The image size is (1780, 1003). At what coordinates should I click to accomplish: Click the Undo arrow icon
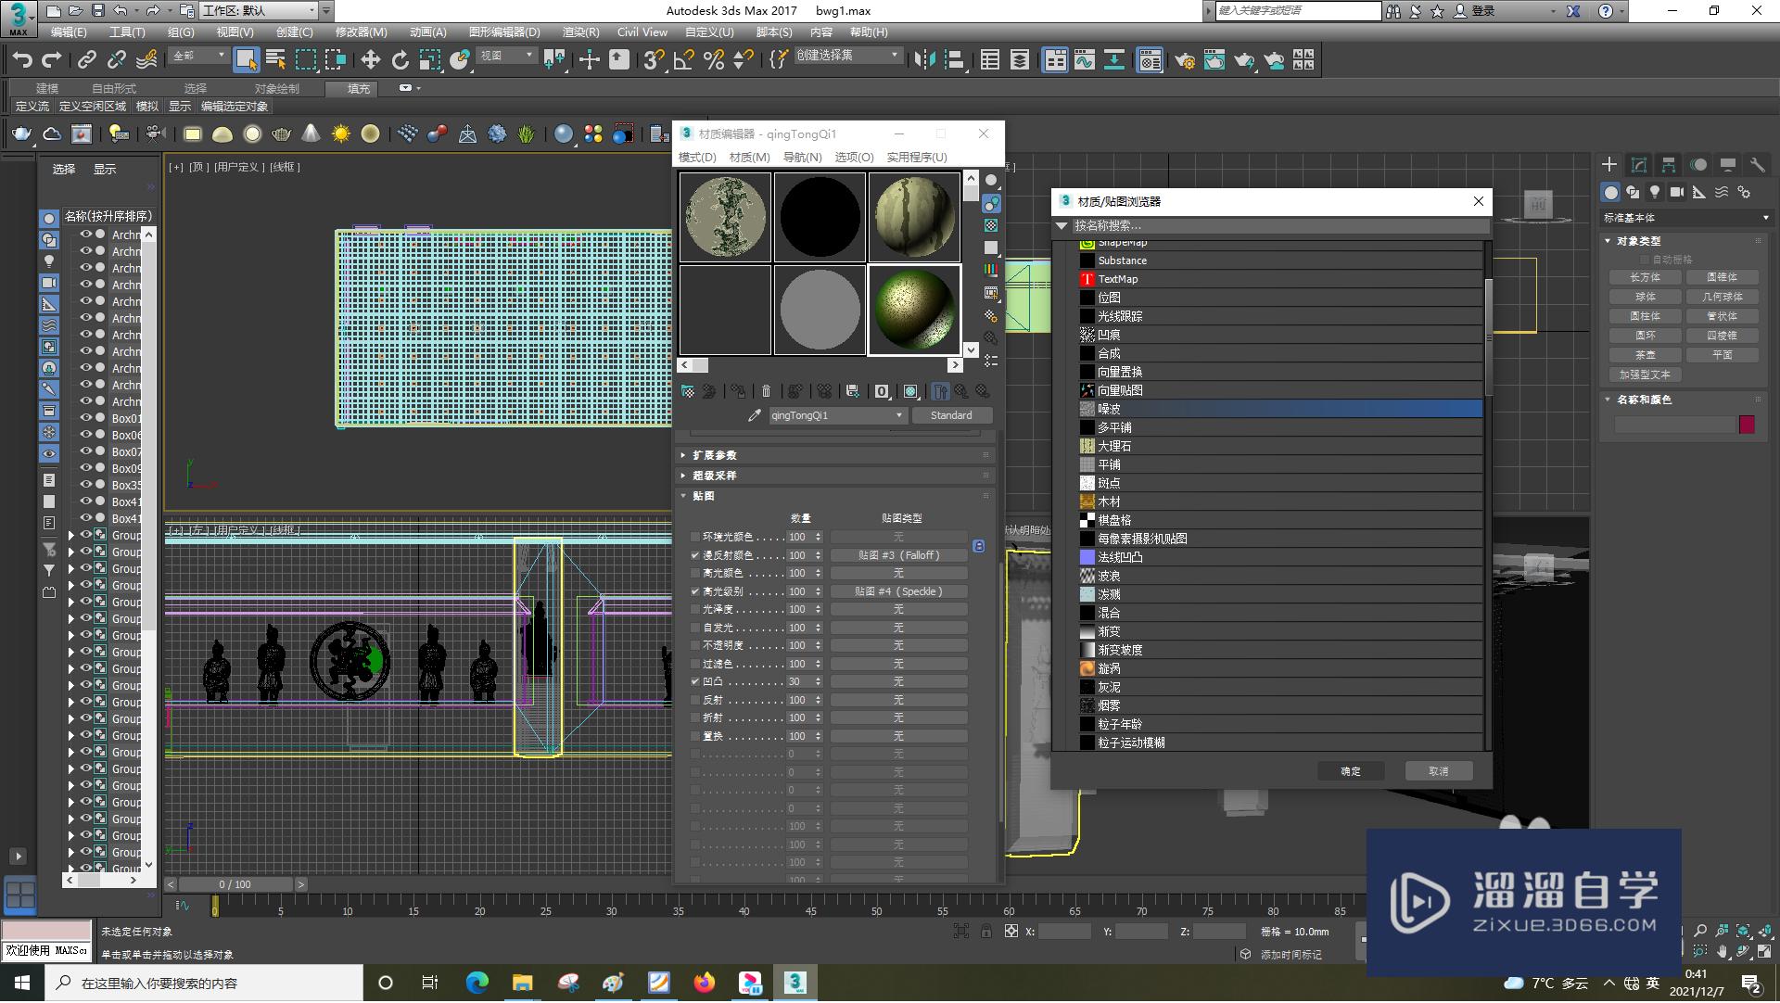[21, 60]
